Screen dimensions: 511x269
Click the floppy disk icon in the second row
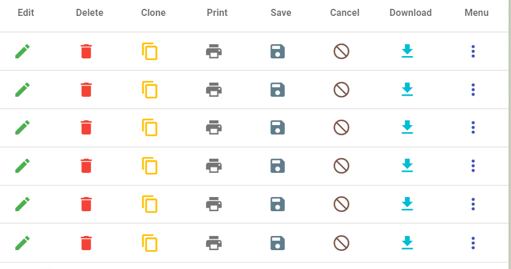[x=278, y=90]
